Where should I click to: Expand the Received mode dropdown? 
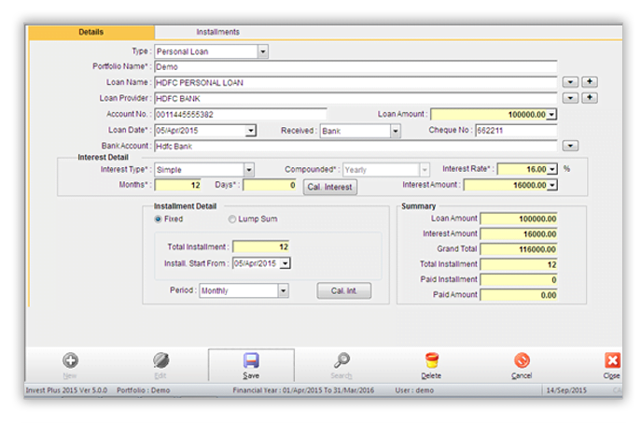click(x=395, y=131)
